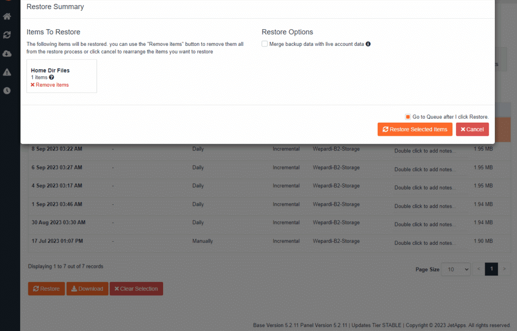Toggle Go to Queue after Restore checkbox
Screen dimensions: 517x331
click(x=408, y=117)
